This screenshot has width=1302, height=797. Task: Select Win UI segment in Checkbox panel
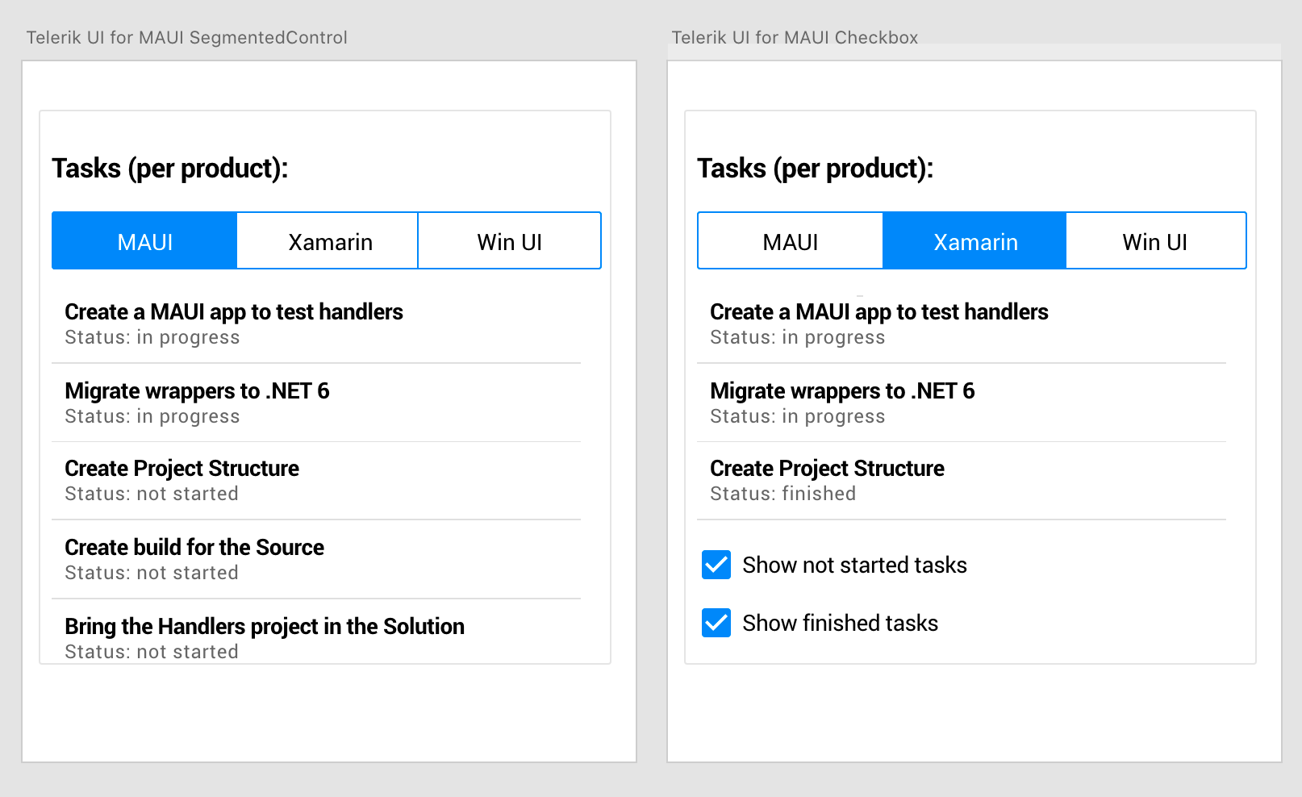click(x=1156, y=241)
